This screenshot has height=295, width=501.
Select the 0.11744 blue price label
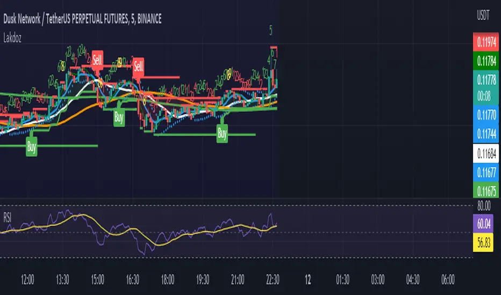click(x=485, y=134)
